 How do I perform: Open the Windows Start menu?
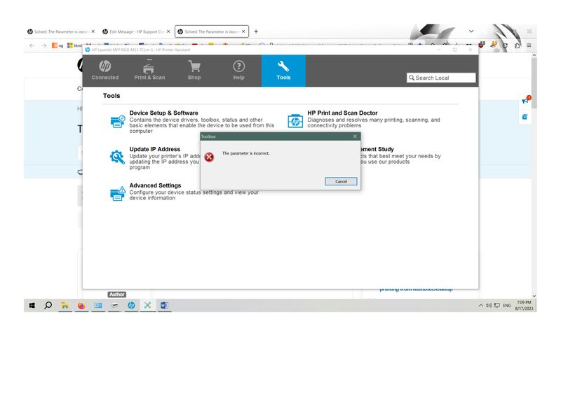32,305
